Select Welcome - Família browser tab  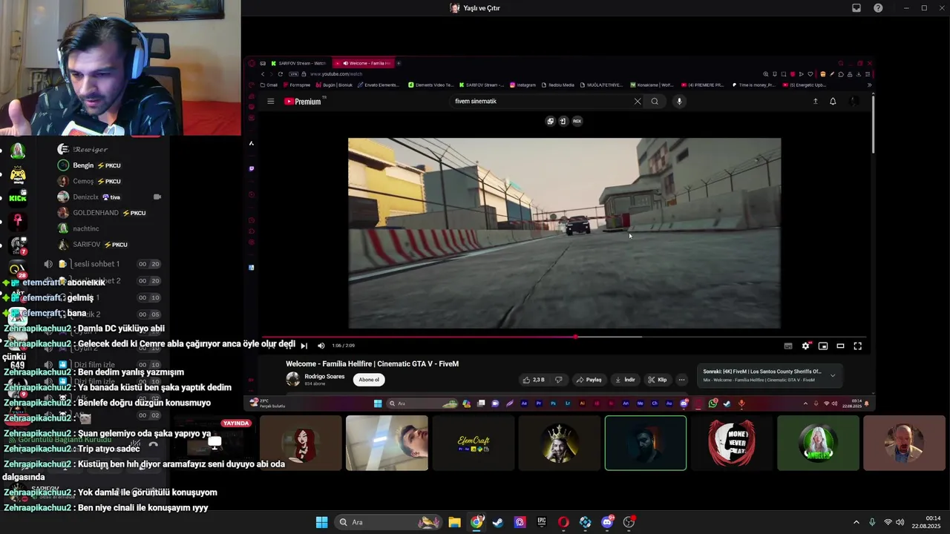(x=364, y=63)
